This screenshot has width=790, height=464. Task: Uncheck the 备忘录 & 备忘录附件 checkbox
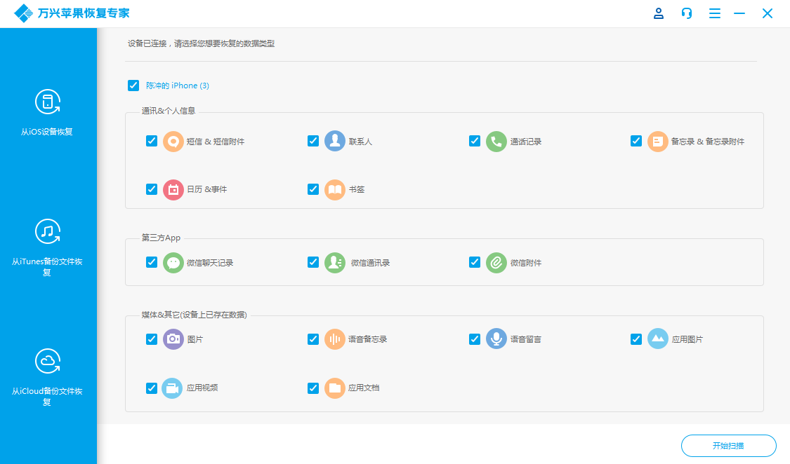click(636, 141)
